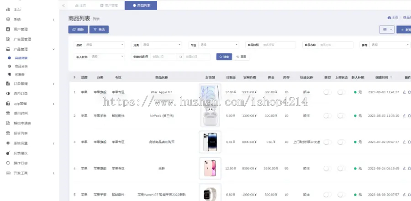Toggle 推荐 switch for iMac Apple M1

point(327,92)
